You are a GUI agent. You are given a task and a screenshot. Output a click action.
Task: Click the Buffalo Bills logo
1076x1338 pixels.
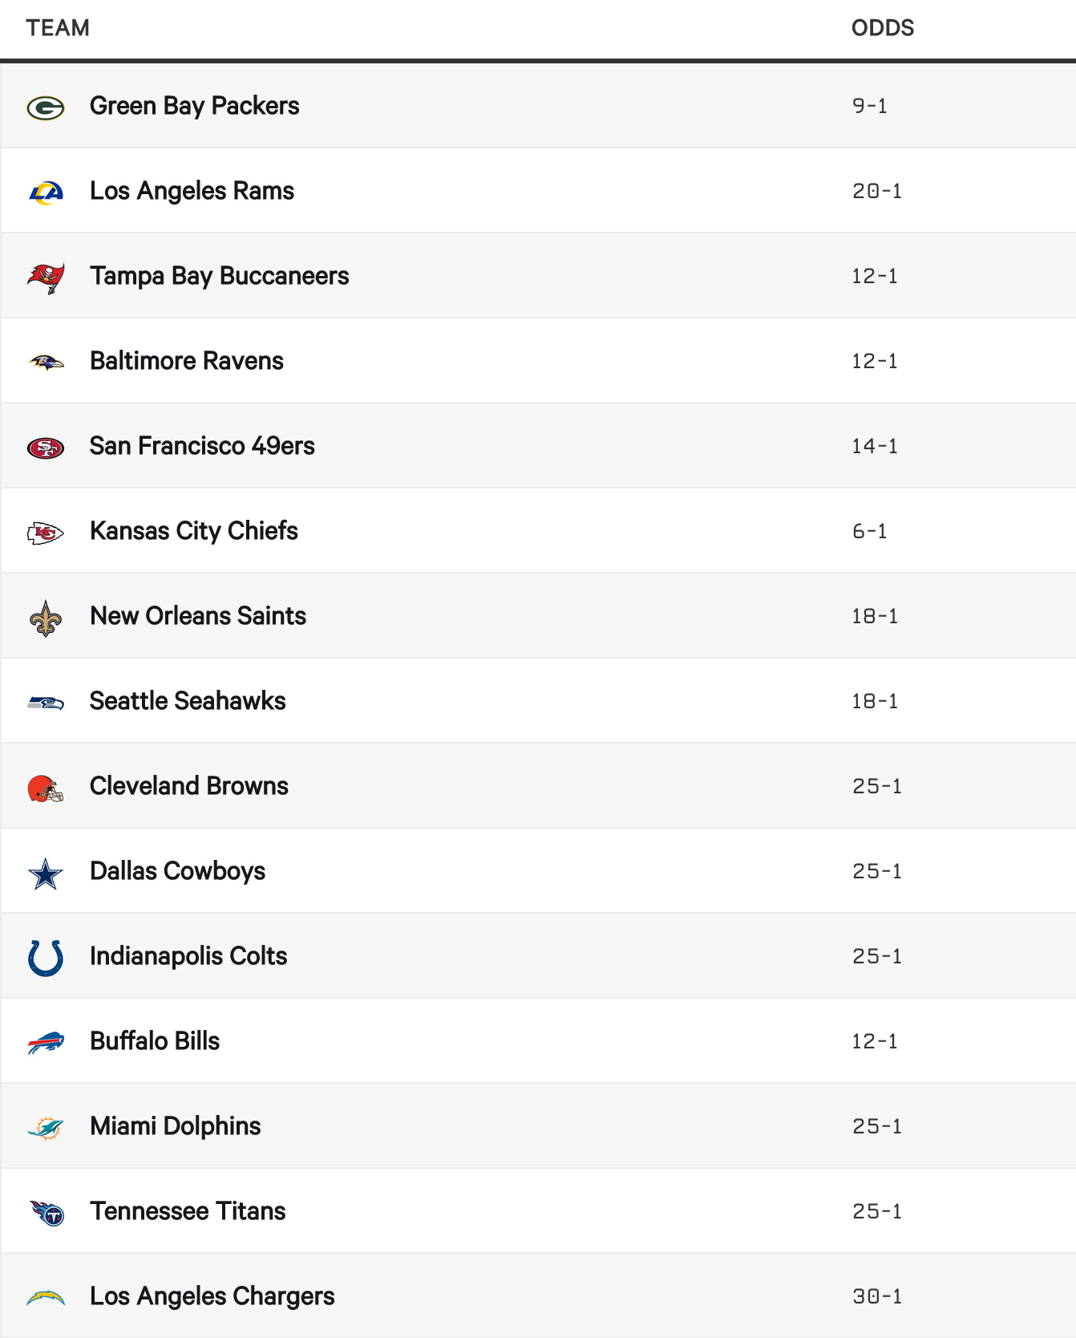46,1043
